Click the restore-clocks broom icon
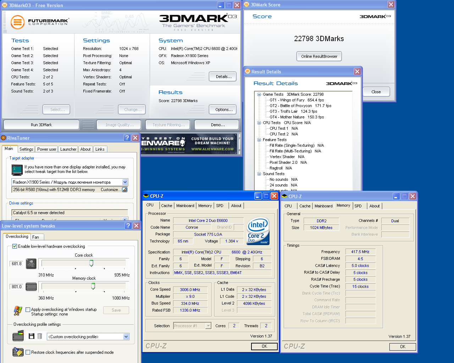 (18, 352)
